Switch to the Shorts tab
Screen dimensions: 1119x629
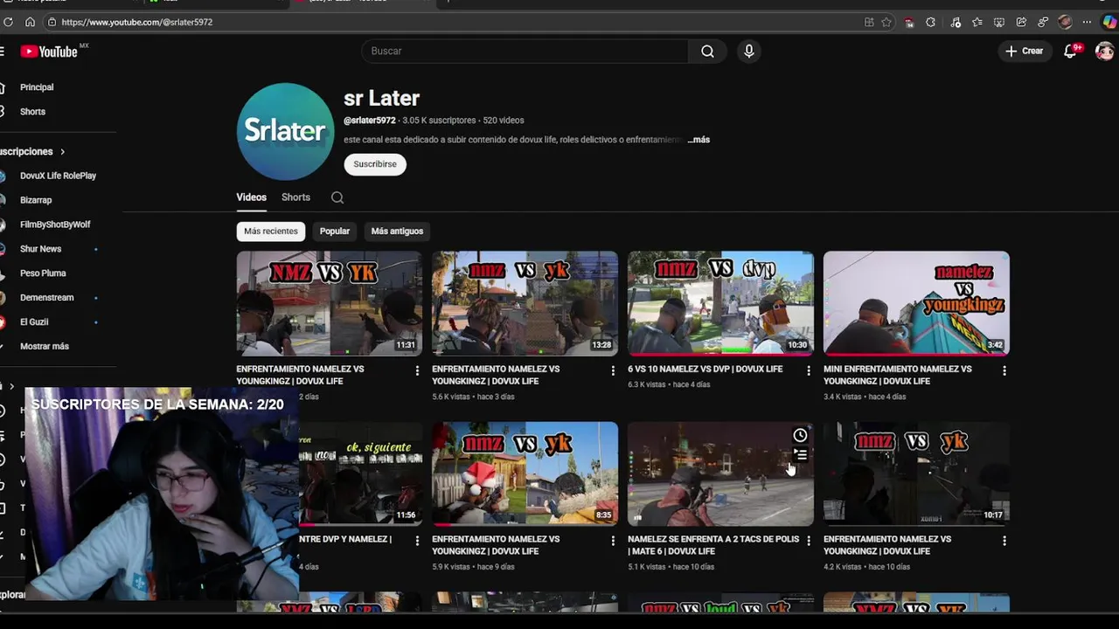pos(295,197)
